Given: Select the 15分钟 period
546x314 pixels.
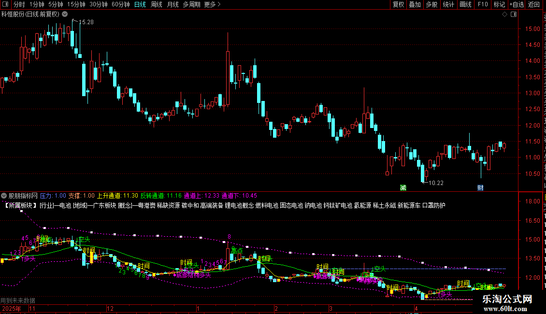Looking at the screenshot, I should 76,4.
